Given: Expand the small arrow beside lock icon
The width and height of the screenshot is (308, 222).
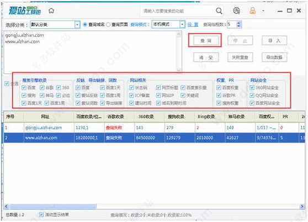Looking at the screenshot, I should pyautogui.click(x=263, y=10).
